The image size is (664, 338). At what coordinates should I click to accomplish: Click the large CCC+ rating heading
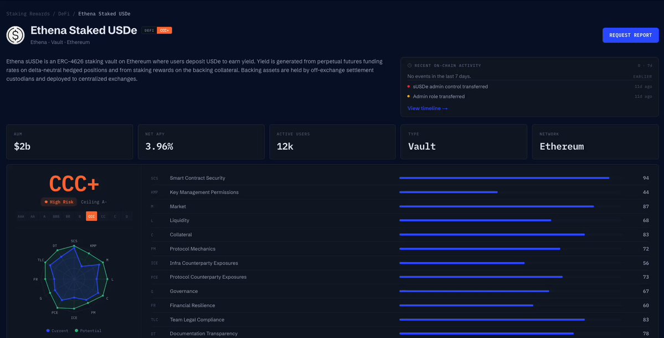click(x=74, y=183)
